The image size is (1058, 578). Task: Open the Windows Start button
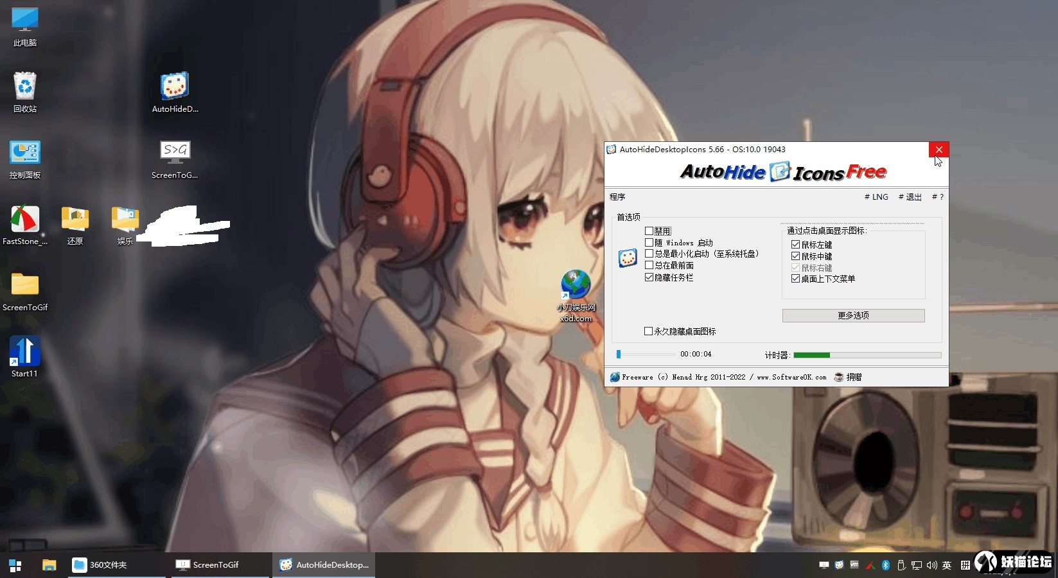click(15, 565)
